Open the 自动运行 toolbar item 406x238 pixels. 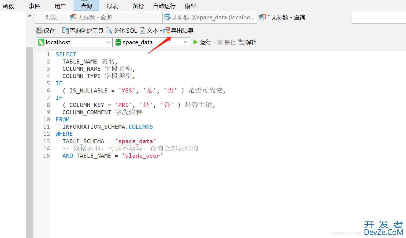pyautogui.click(x=164, y=6)
